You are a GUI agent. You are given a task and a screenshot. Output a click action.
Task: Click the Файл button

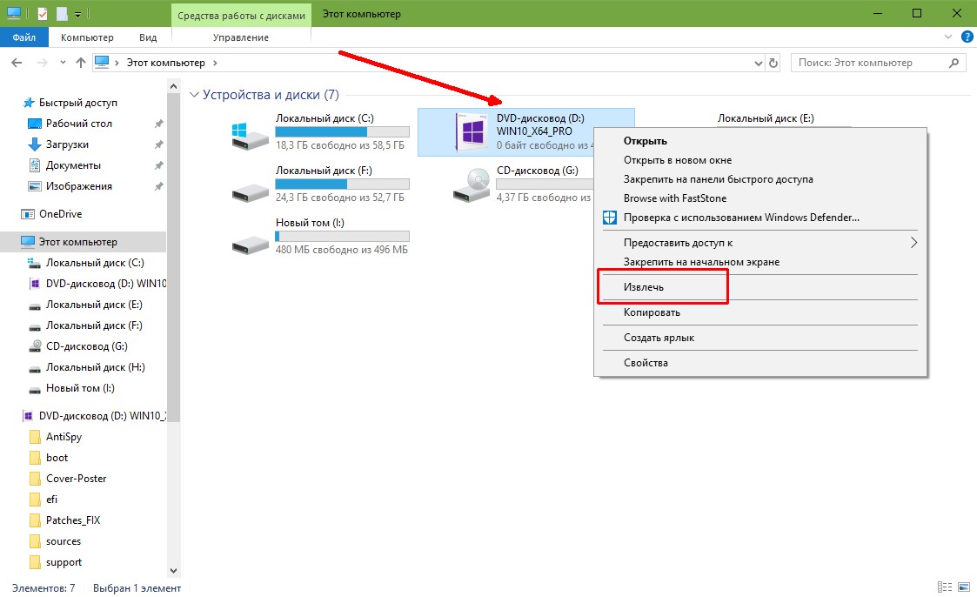24,37
